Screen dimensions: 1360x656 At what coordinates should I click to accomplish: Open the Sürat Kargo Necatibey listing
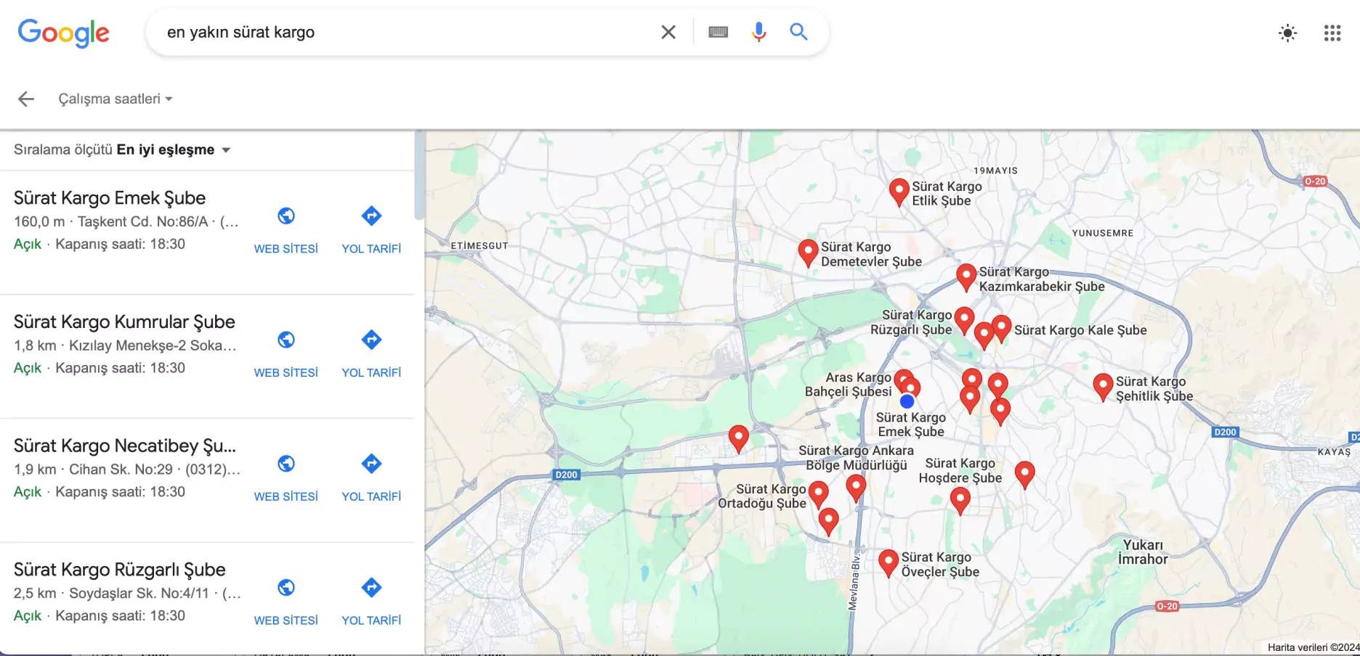(125, 446)
